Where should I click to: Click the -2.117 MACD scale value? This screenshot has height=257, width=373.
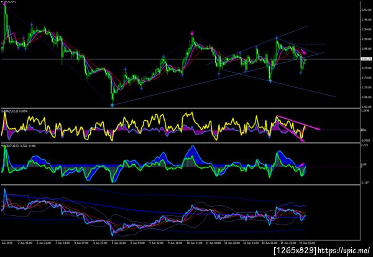point(365,182)
